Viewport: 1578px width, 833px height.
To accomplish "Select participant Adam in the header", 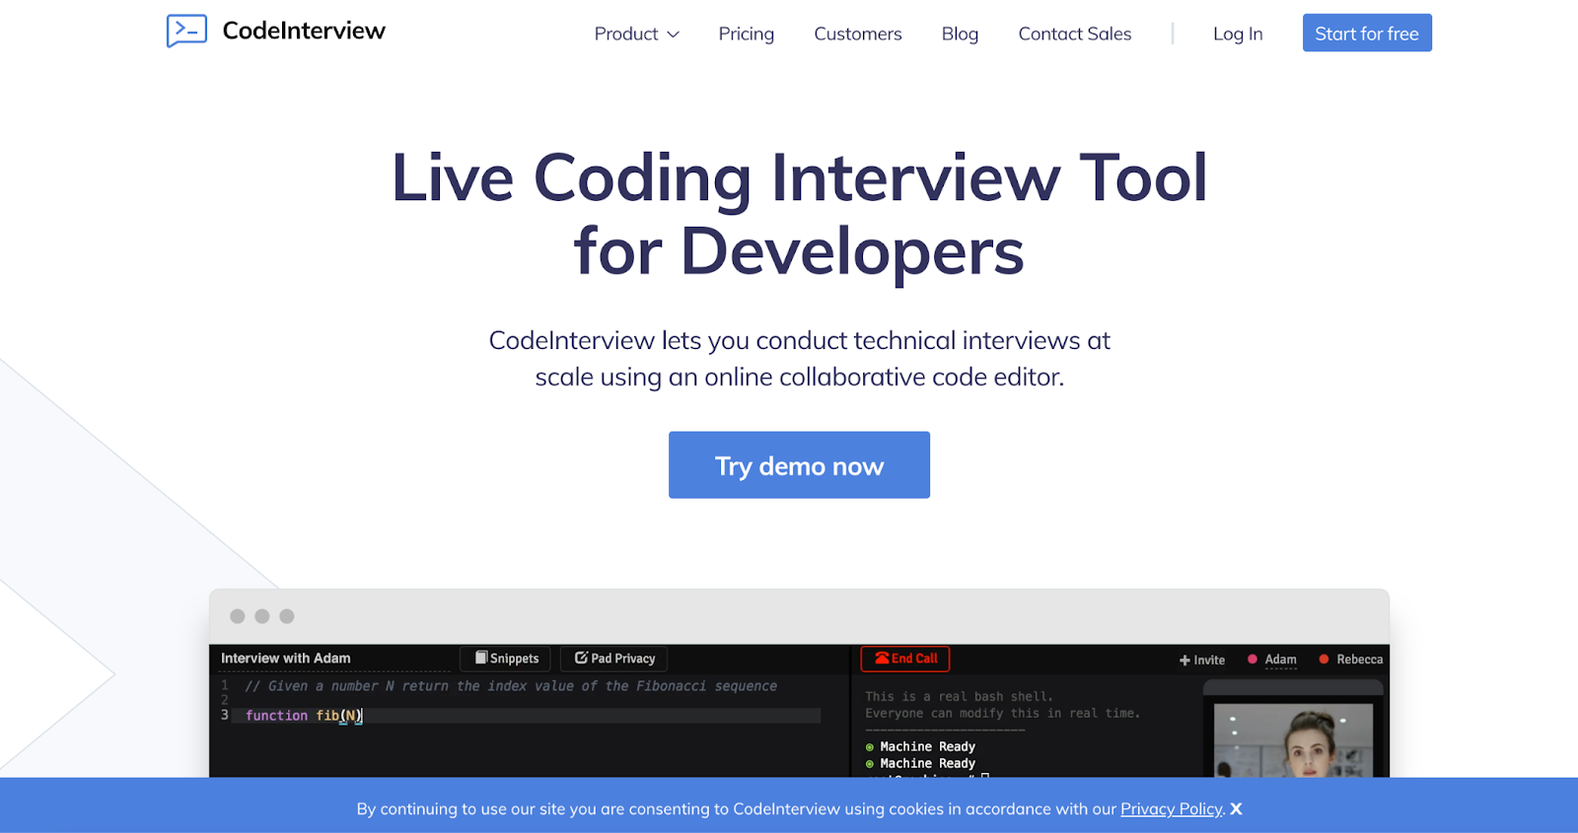I will pyautogui.click(x=1280, y=659).
